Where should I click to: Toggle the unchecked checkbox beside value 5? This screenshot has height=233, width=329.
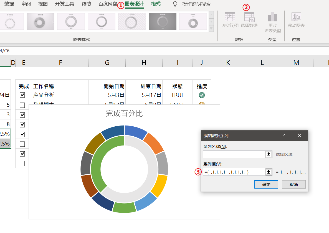point(22,105)
